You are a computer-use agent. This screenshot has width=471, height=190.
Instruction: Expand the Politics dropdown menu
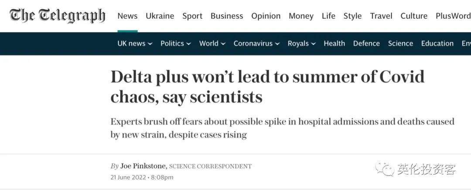click(x=175, y=43)
